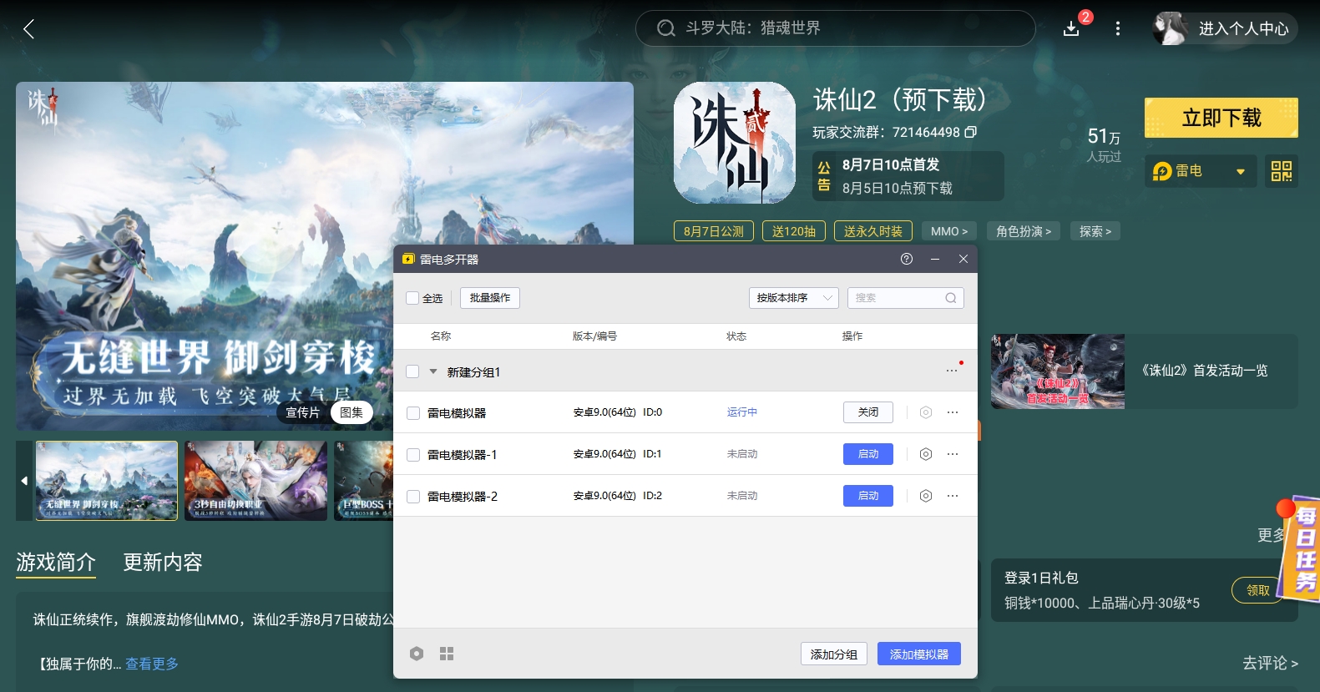Switch to the 游戏简介 tab
The width and height of the screenshot is (1320, 692).
click(56, 563)
